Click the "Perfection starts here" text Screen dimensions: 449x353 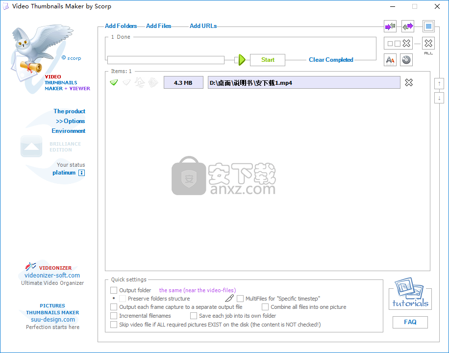pyautogui.click(x=52, y=327)
